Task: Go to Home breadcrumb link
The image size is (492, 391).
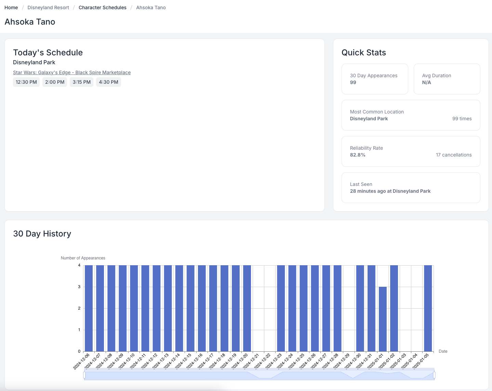Action: [11, 8]
